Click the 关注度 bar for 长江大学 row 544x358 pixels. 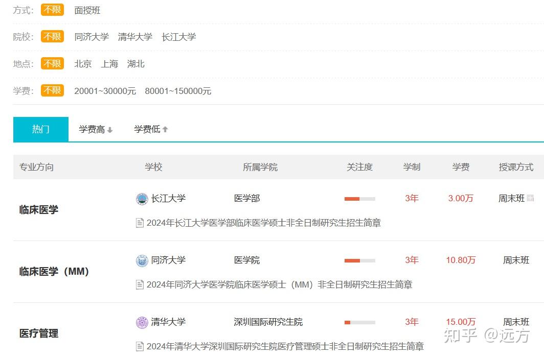coord(360,199)
